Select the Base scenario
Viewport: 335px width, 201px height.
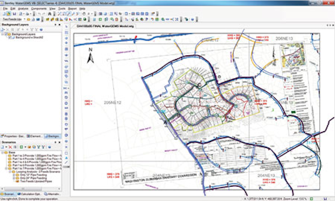pos(12,153)
